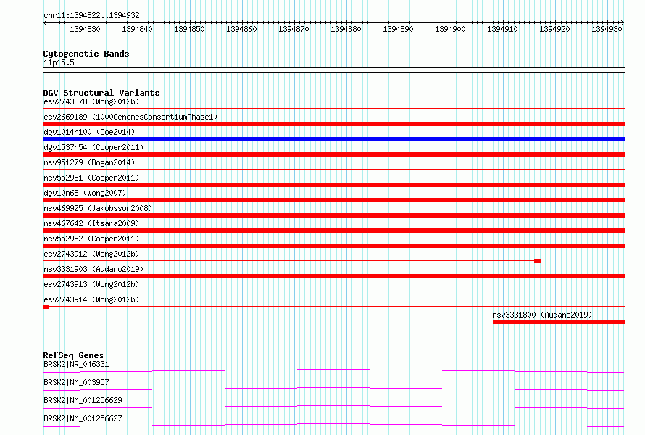Click ruler position 1394890
Screen dimensions: 645x435
pos(398,29)
